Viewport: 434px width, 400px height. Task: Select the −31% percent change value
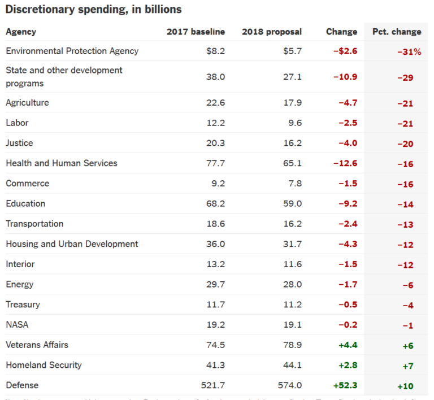coord(409,52)
